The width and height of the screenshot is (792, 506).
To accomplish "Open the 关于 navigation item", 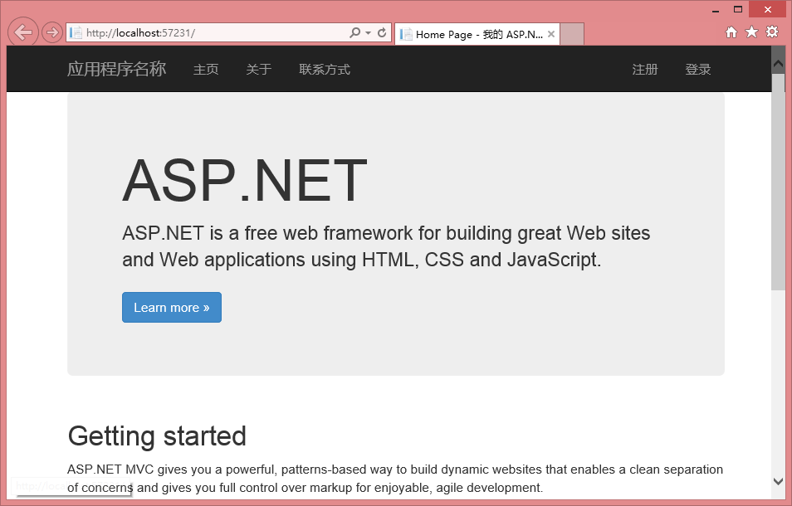I will click(x=259, y=70).
